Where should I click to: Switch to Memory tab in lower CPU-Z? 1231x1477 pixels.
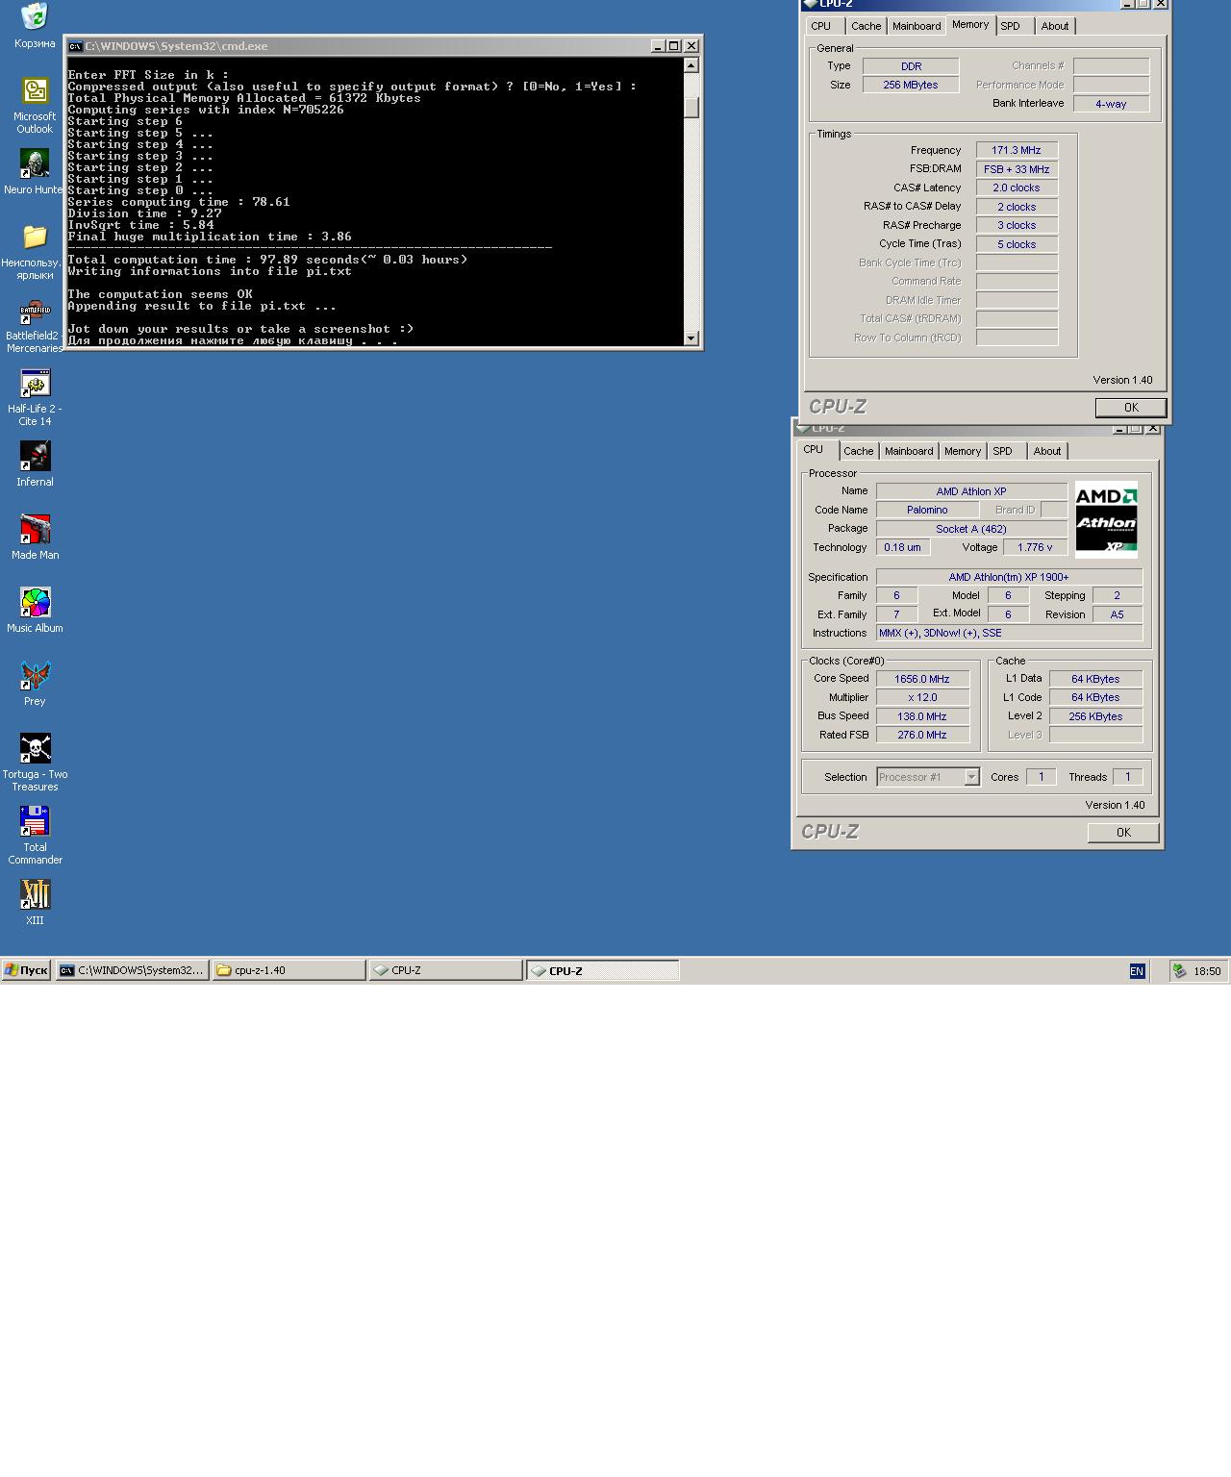point(963,451)
